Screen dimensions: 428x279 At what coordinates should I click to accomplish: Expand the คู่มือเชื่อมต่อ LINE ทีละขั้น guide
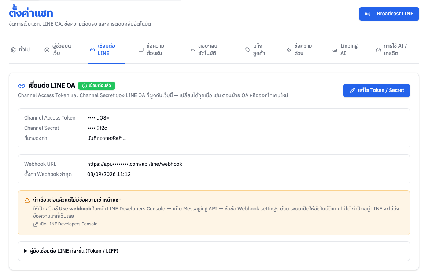[71, 251]
